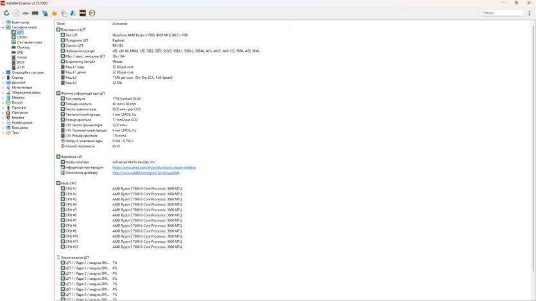Screen dimensions: 536x301
Task: Click the green chip icon in toolbar
Action: click(x=25, y=13)
